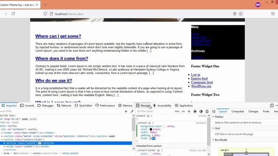Open the Comments feed link
The height and width of the screenshot is (156, 278).
(202, 82)
